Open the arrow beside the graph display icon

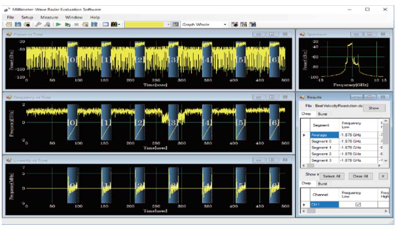pyautogui.click(x=119, y=25)
